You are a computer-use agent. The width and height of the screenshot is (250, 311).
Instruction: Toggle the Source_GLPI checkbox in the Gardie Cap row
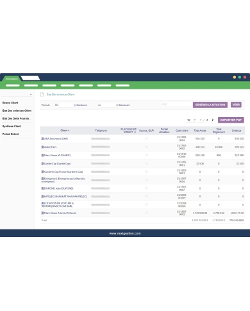[146, 163]
